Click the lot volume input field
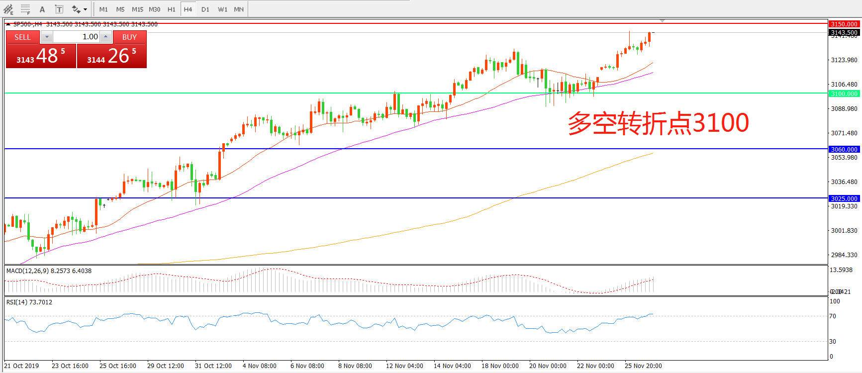Image resolution: width=862 pixels, height=373 pixels. coord(77,37)
